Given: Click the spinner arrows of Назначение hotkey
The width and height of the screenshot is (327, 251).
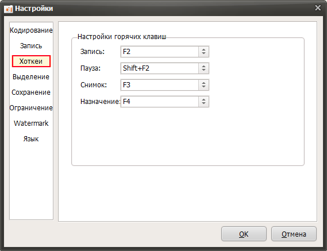Looking at the screenshot, I should [x=204, y=102].
